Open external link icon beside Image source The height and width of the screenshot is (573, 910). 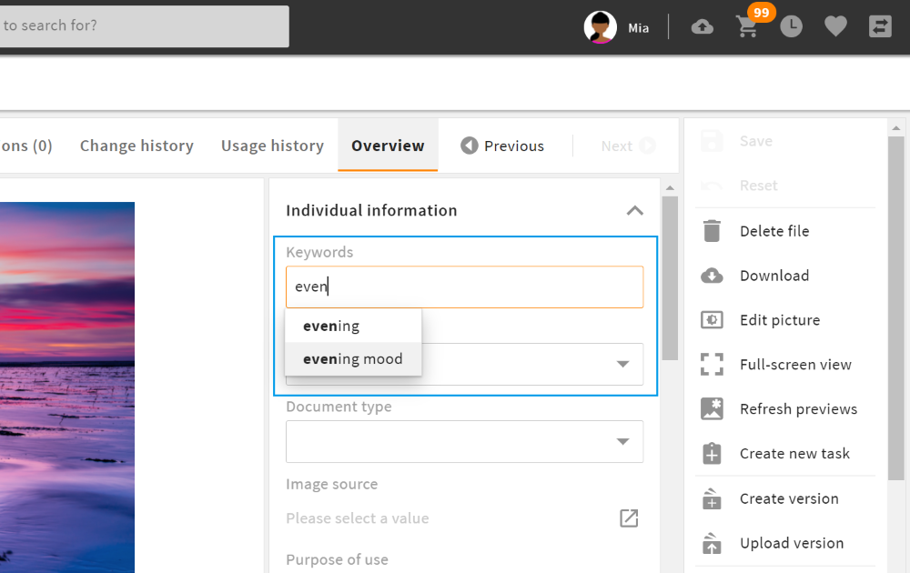629,518
